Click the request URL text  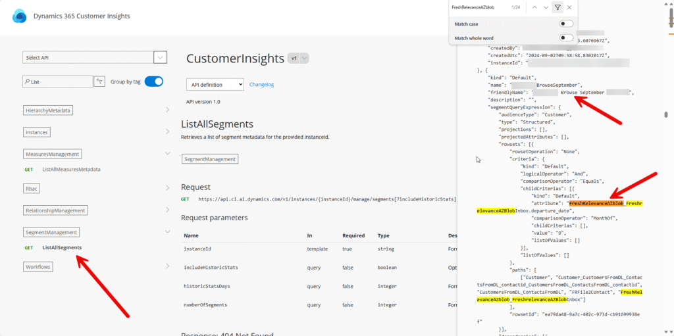[x=327, y=199]
